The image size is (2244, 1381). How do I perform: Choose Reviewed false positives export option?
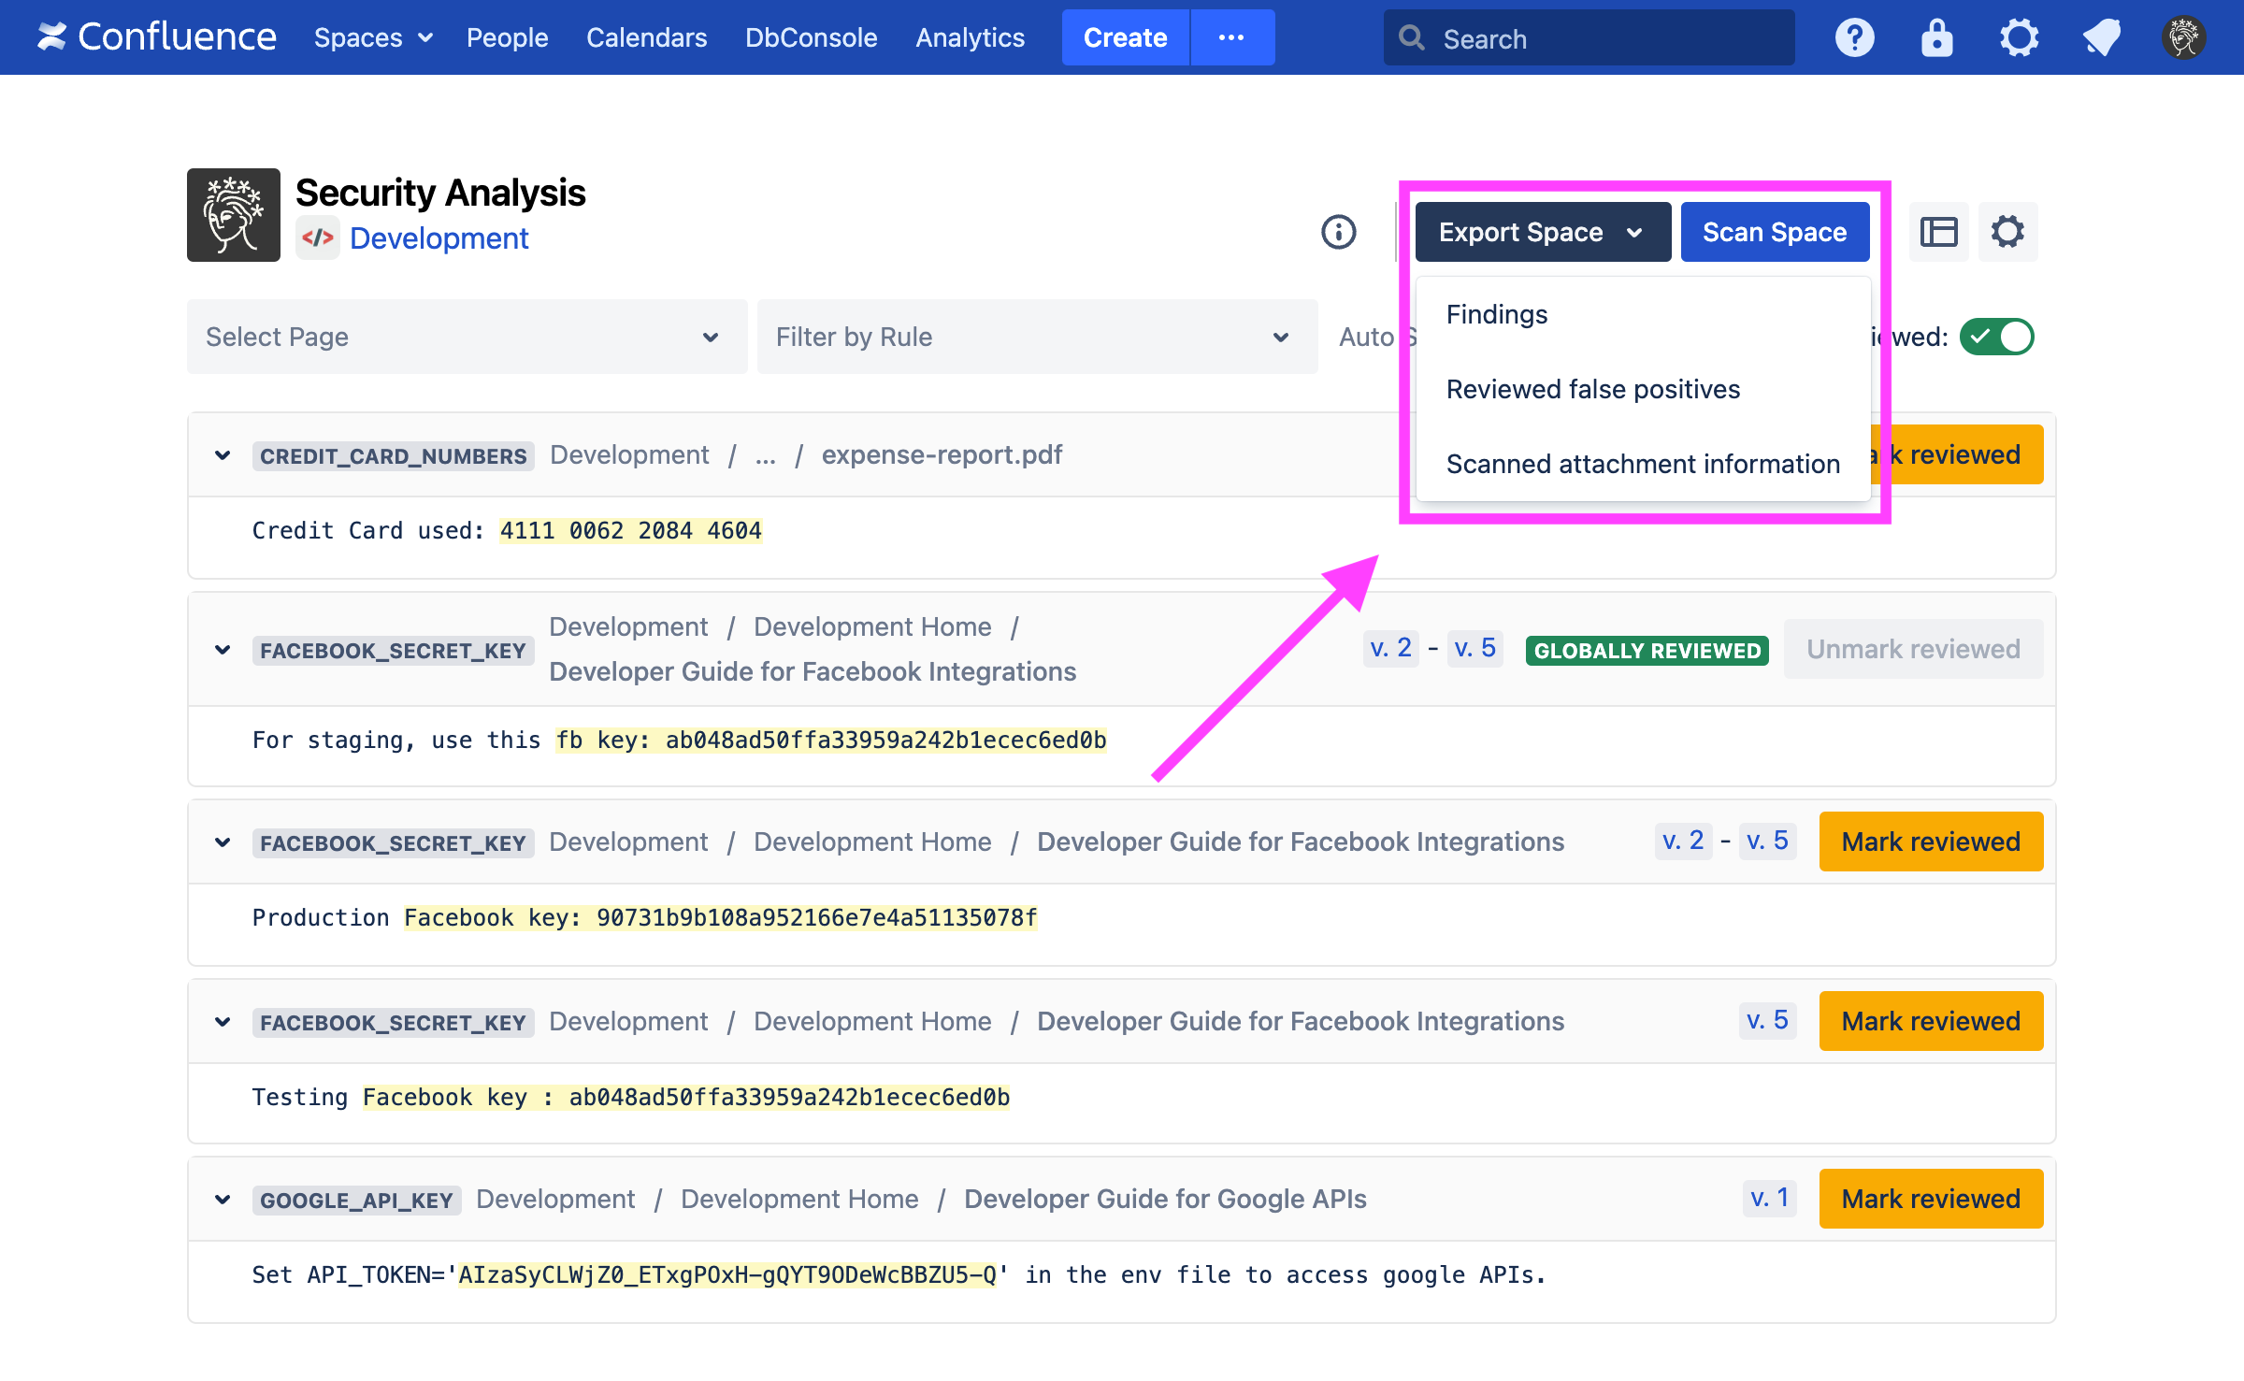tap(1592, 389)
